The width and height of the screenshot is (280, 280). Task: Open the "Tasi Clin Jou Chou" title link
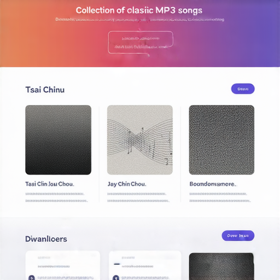click(x=50, y=184)
